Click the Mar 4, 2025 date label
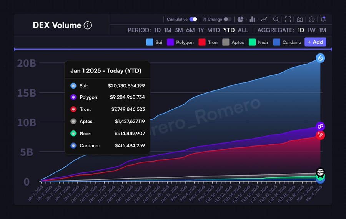 point(314,193)
